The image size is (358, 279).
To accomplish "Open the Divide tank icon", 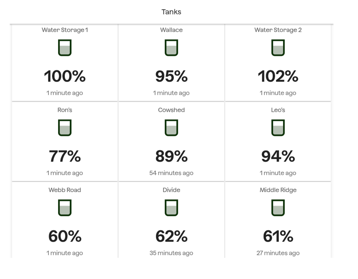I will point(171,208).
